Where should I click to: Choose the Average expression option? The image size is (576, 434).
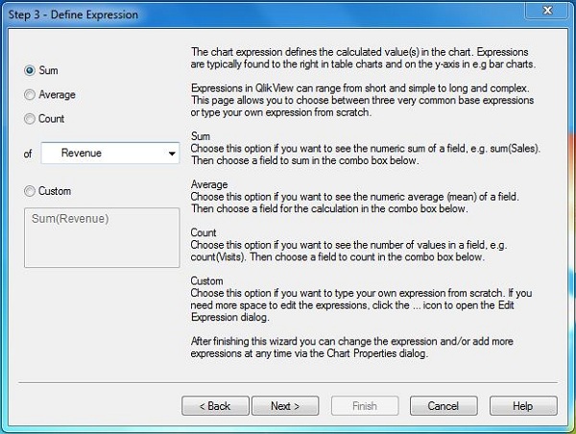click(30, 95)
